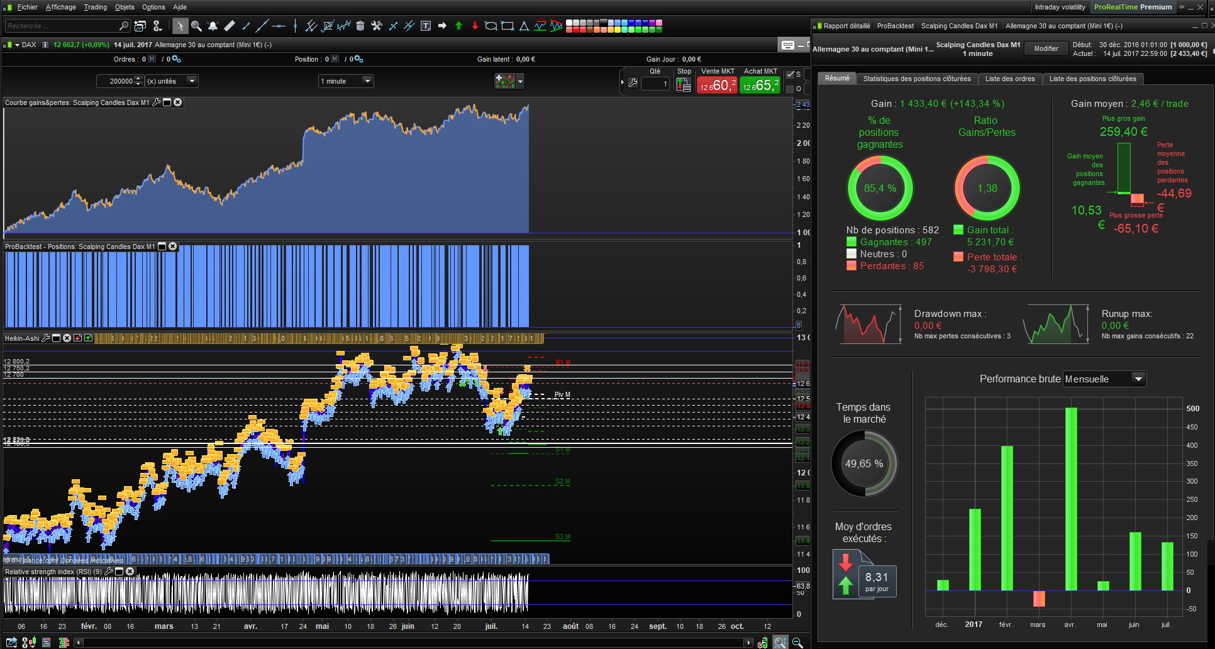1215x649 pixels.
Task: Open the Trading menu
Action: pos(95,7)
